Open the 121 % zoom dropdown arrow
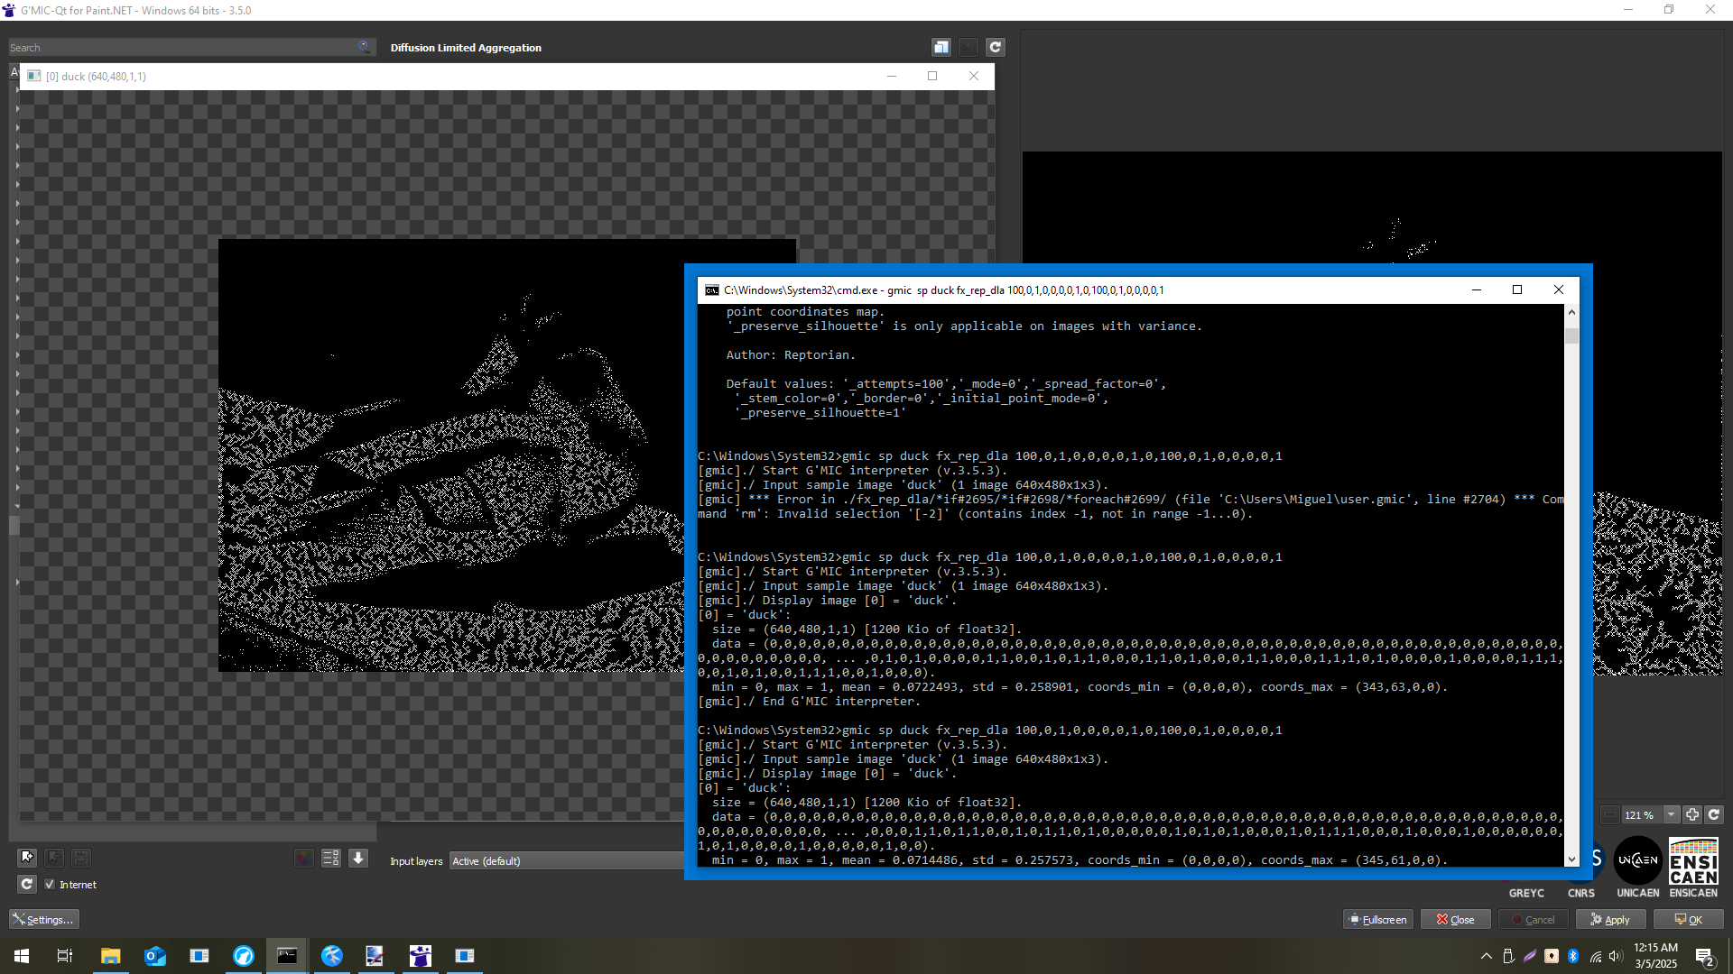This screenshot has width=1733, height=974. [1671, 814]
